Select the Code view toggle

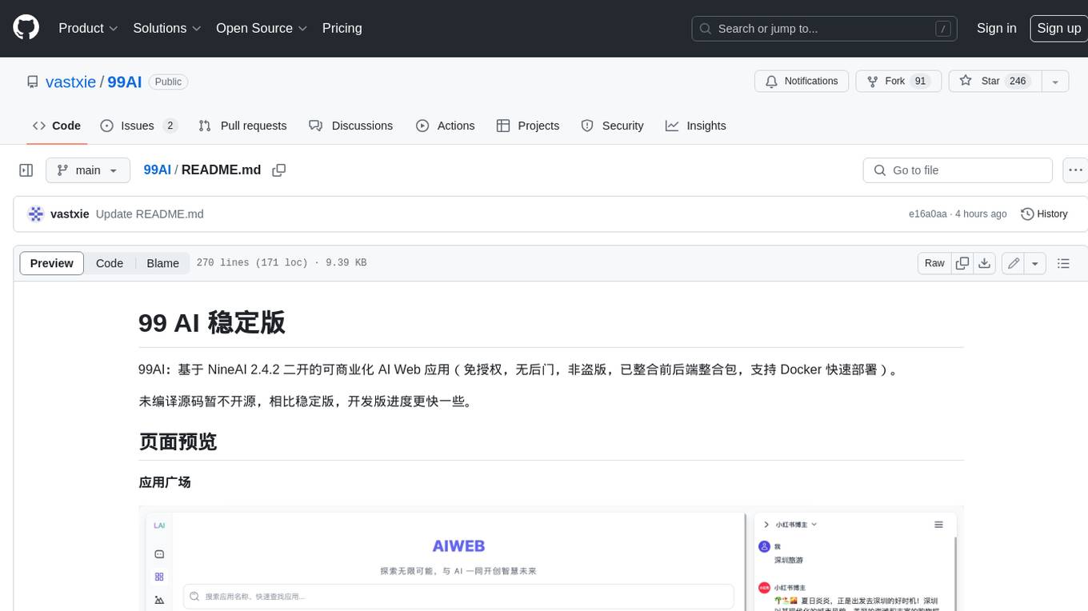tap(110, 263)
